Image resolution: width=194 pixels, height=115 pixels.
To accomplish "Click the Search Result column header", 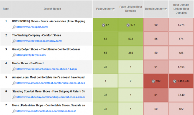I will coord(52,9).
